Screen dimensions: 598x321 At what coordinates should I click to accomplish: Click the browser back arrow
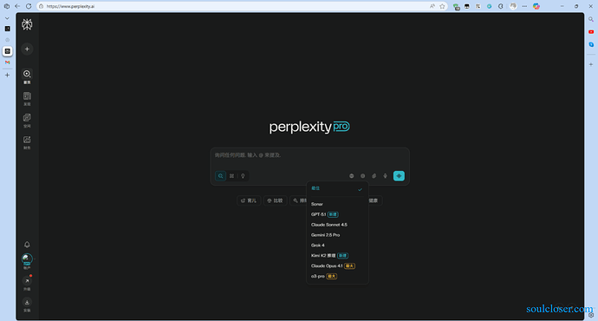pyautogui.click(x=17, y=6)
